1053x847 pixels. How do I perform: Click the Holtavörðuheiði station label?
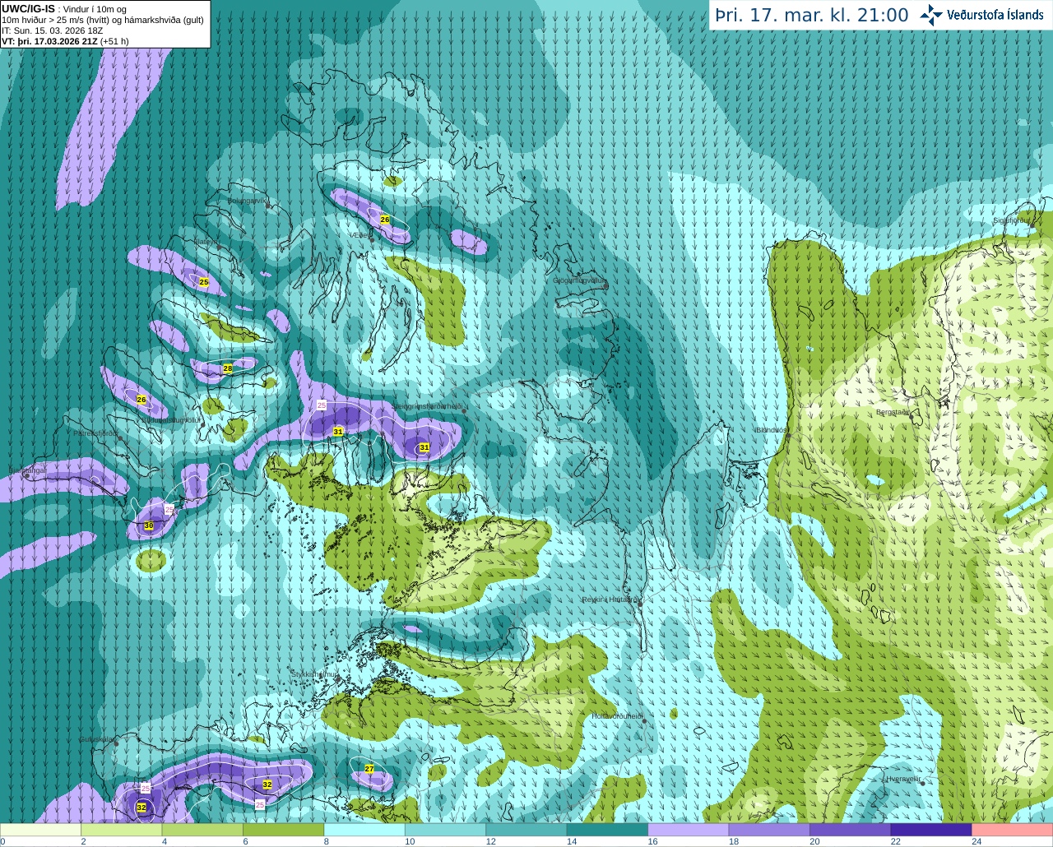(x=617, y=716)
